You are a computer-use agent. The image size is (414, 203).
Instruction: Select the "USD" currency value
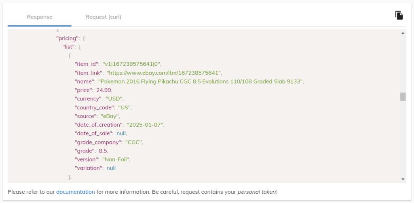[x=114, y=99]
